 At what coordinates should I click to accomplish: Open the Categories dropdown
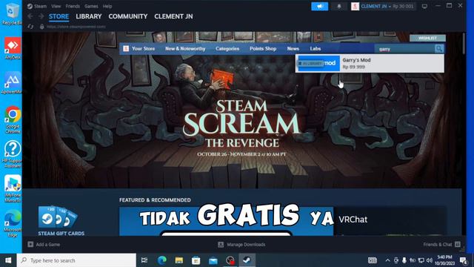coord(227,48)
